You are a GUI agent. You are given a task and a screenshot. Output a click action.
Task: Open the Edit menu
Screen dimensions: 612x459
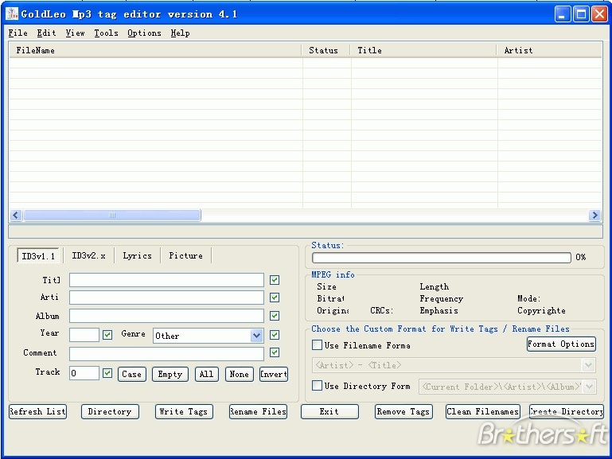point(46,33)
